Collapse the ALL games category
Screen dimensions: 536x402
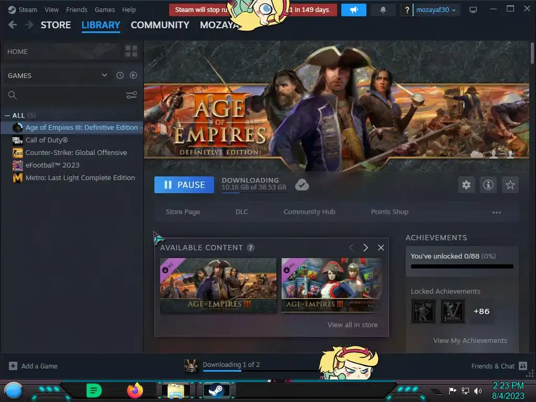click(x=7, y=116)
